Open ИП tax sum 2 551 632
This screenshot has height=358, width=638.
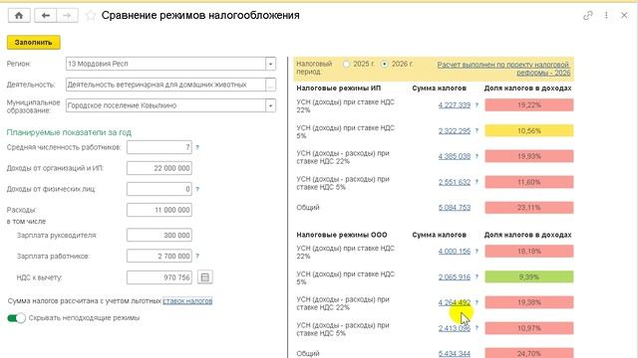pyautogui.click(x=455, y=182)
